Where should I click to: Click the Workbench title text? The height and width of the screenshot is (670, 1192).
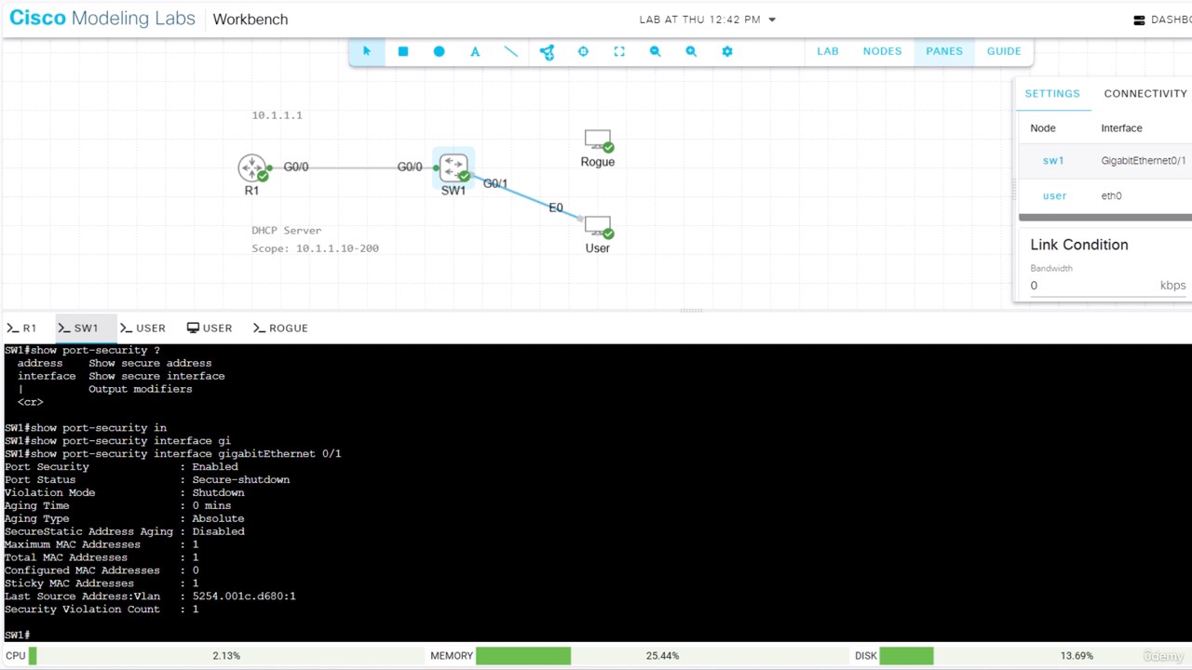pyautogui.click(x=251, y=20)
